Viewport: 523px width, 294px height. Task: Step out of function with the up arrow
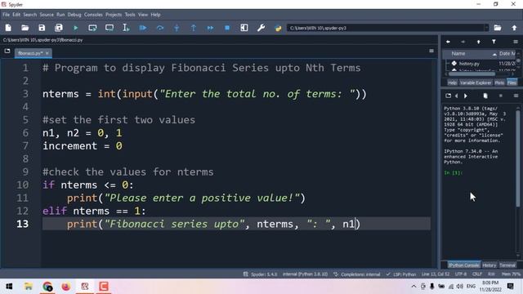(194, 28)
